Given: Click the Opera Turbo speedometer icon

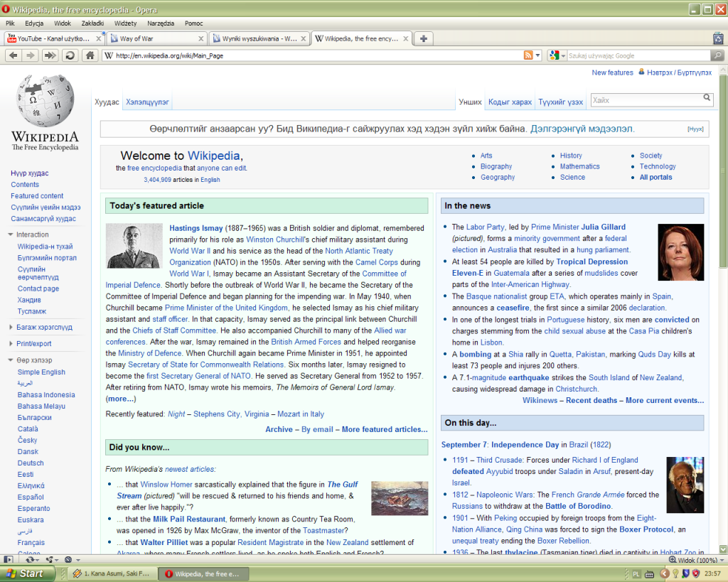Looking at the screenshot, I should point(68,560).
